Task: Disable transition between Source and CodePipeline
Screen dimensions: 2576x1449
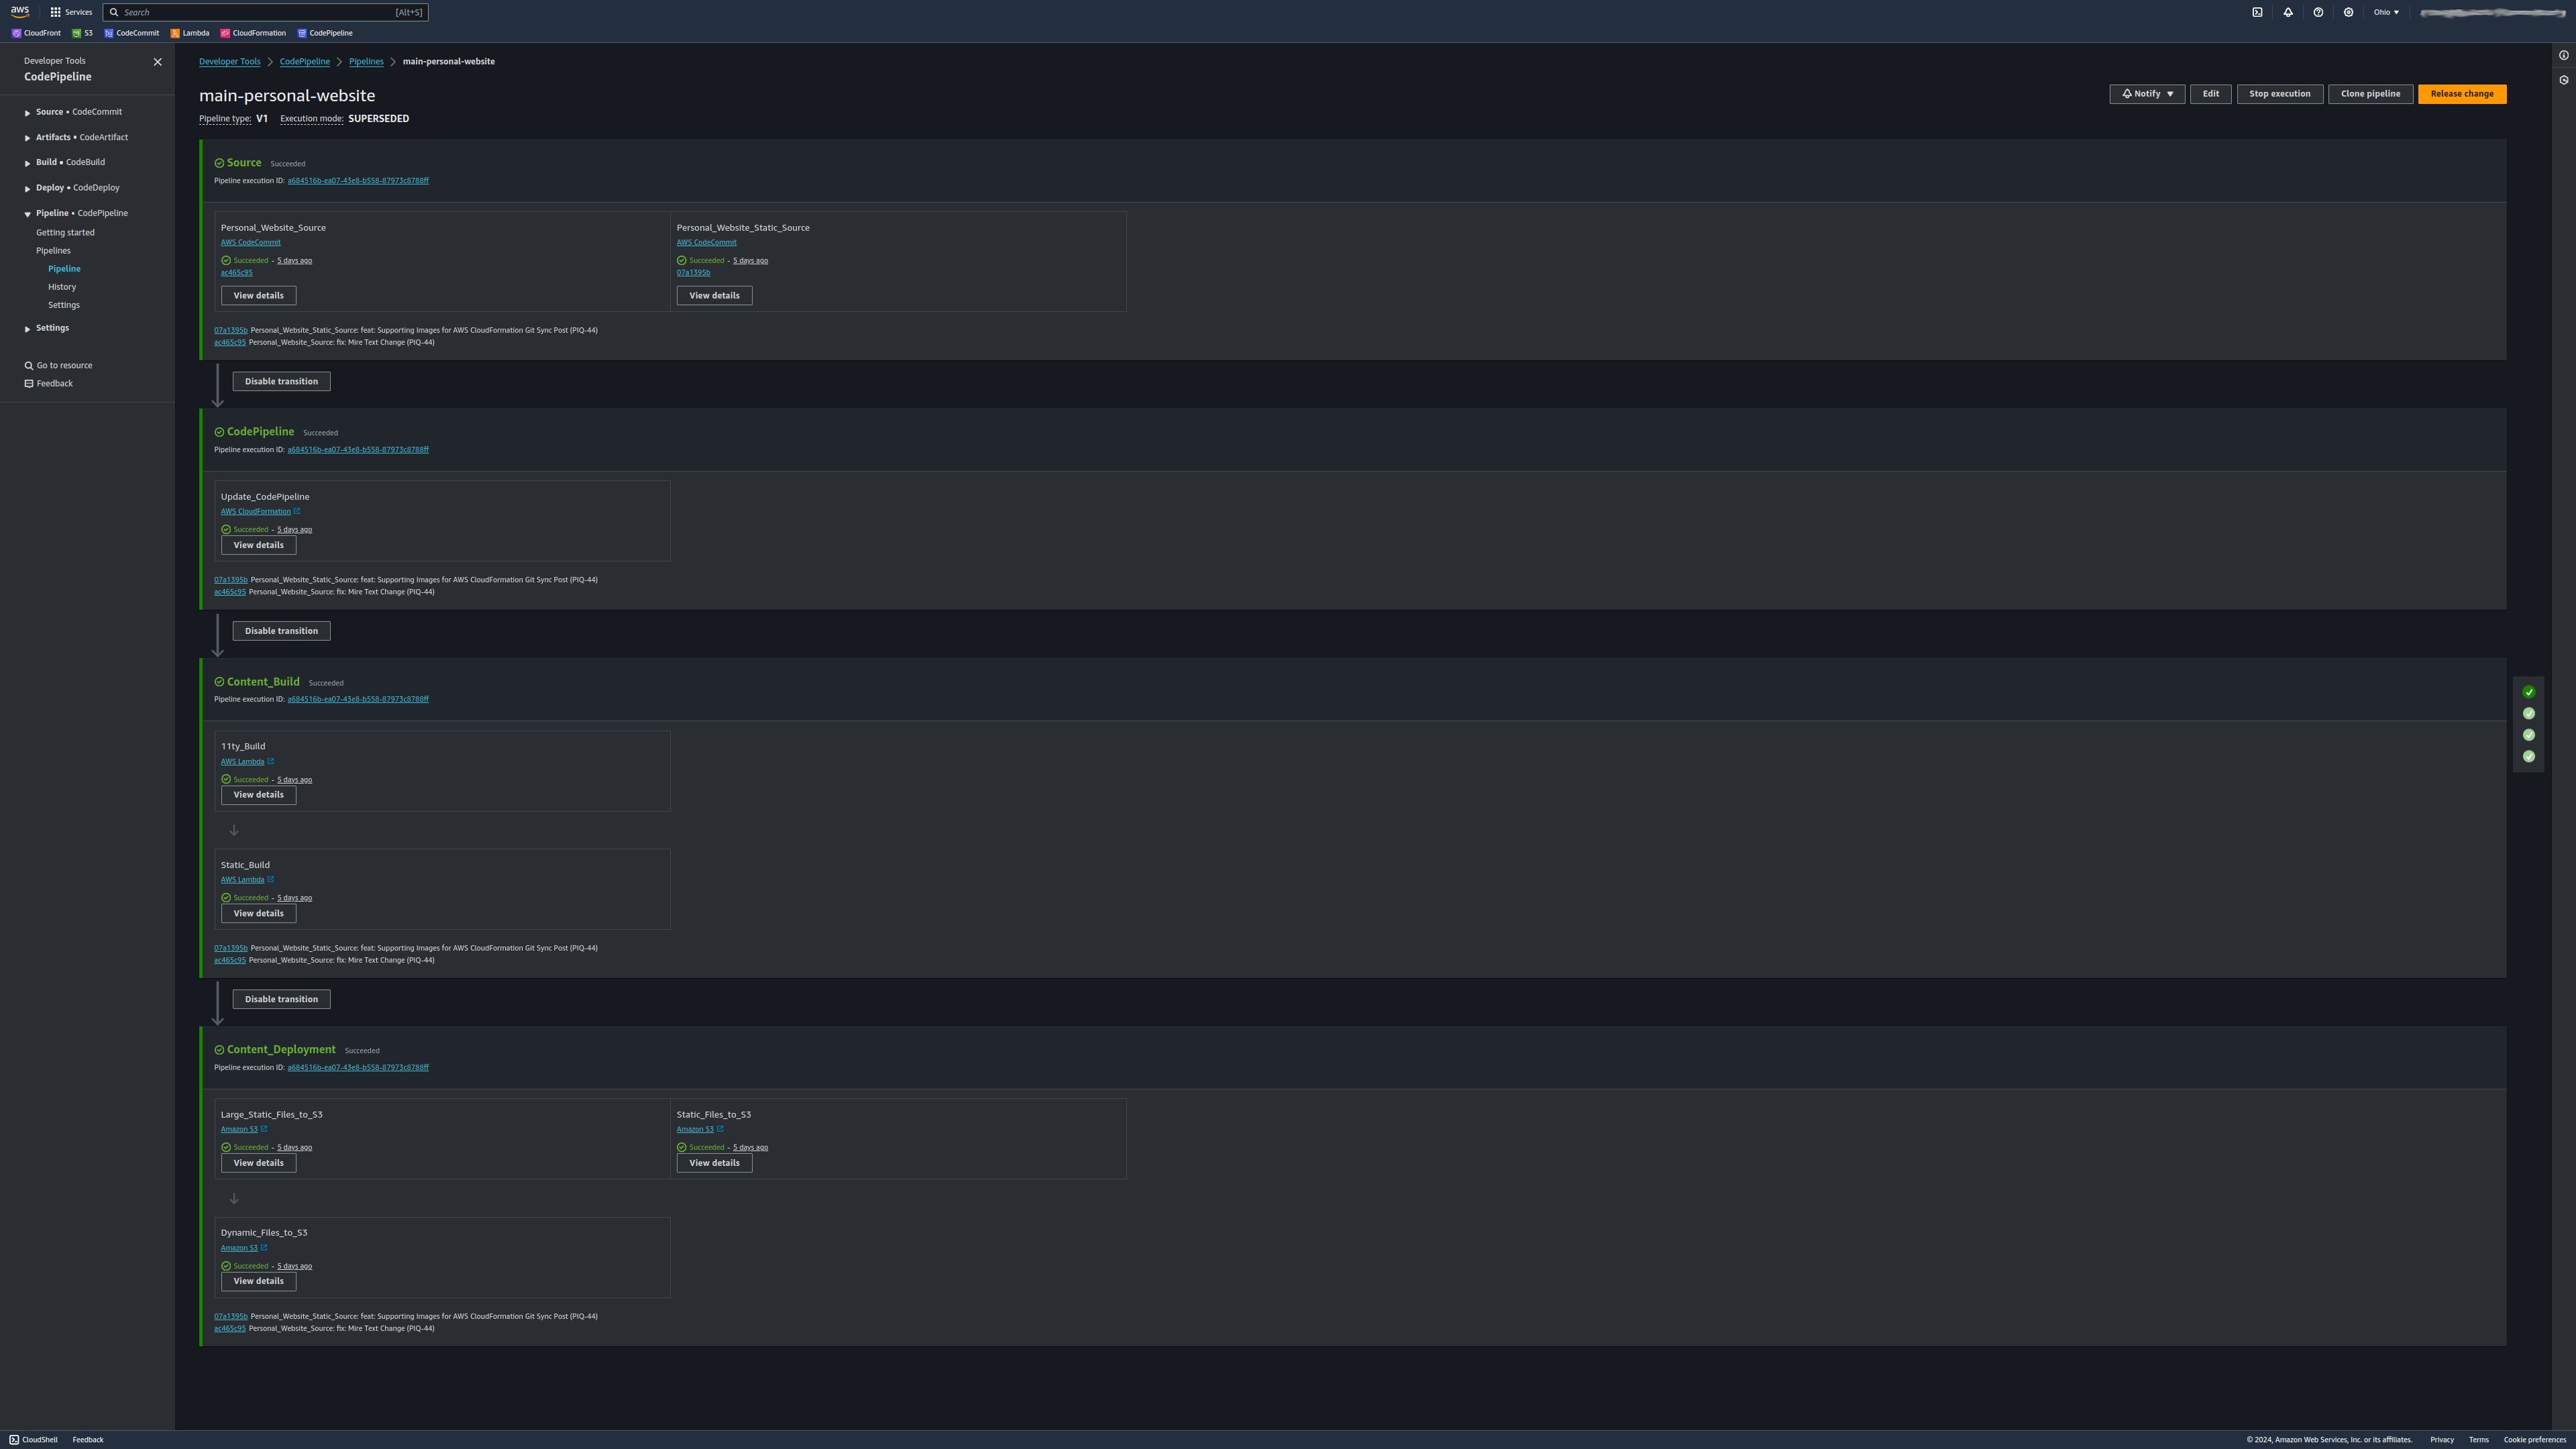Action: 281,381
